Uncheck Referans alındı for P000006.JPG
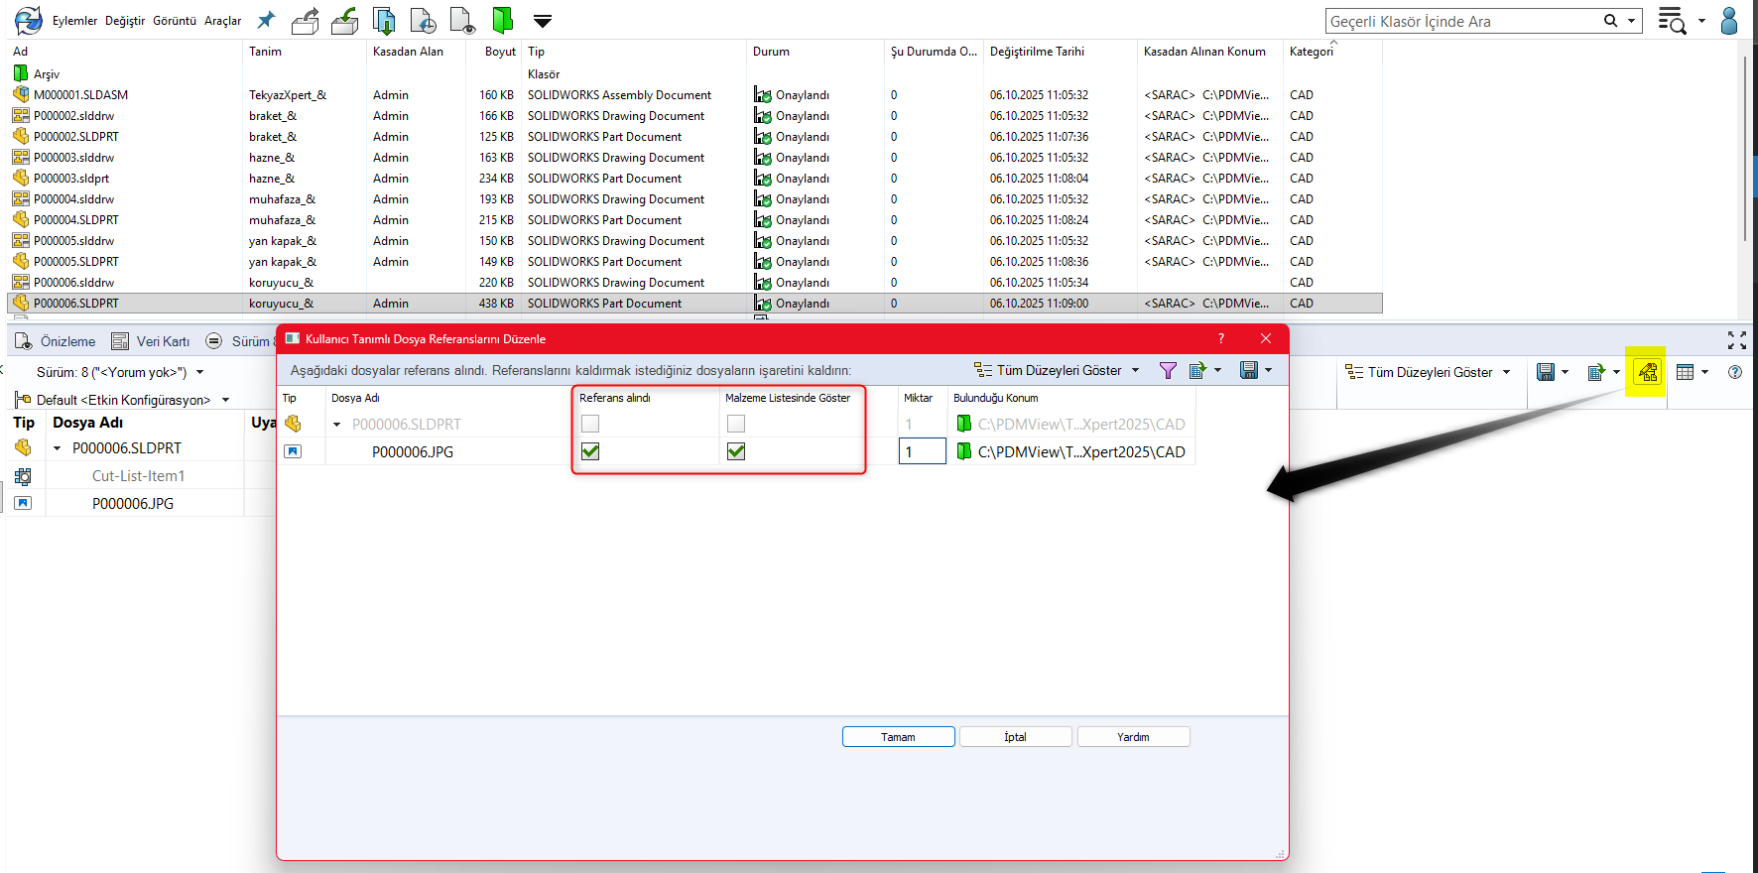Screen dimensions: 1758x873 click(590, 451)
